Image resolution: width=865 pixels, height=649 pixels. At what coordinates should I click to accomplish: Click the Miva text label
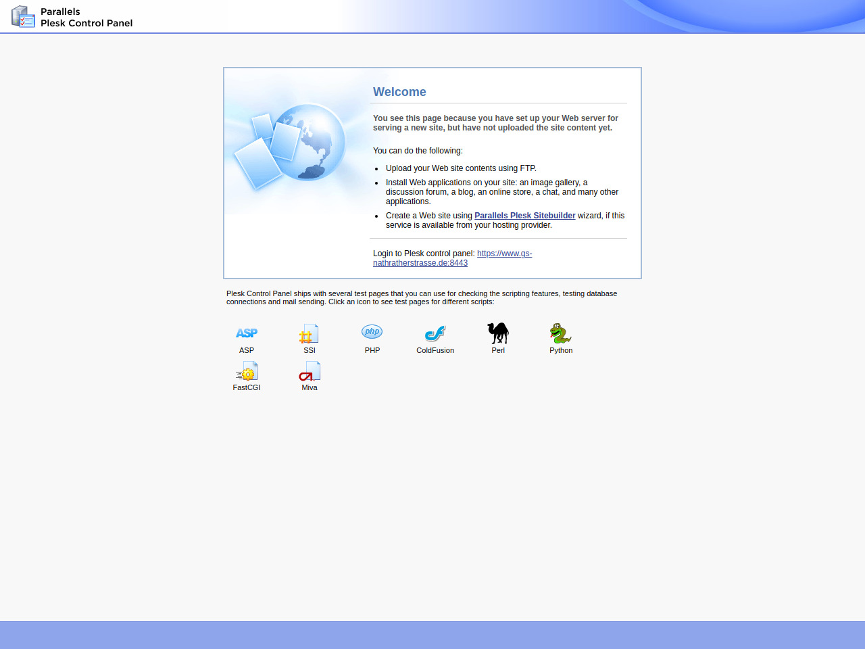click(310, 387)
